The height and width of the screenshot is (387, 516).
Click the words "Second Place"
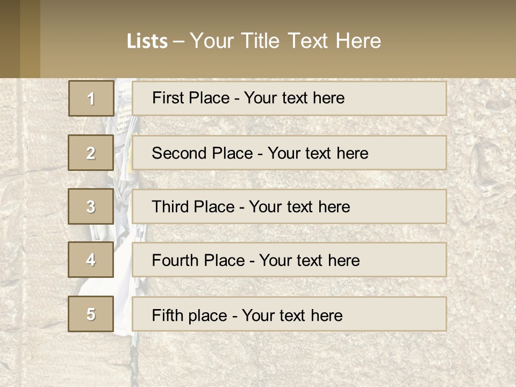202,153
